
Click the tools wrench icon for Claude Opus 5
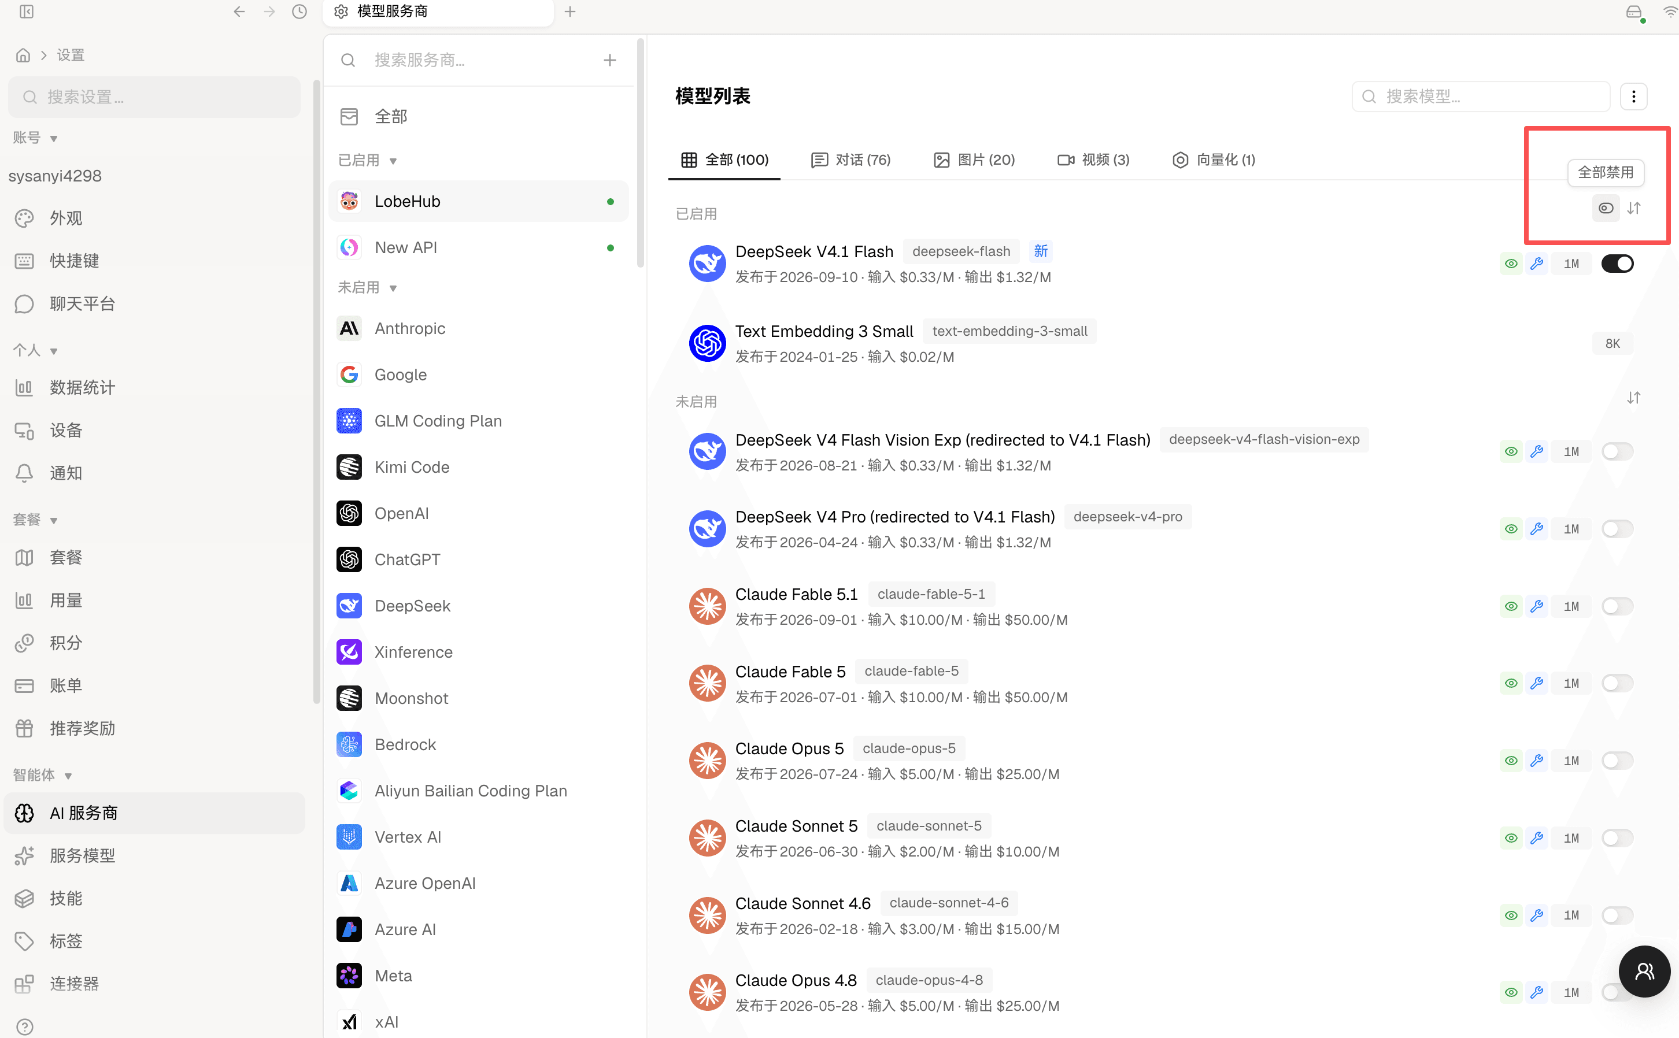[1537, 761]
